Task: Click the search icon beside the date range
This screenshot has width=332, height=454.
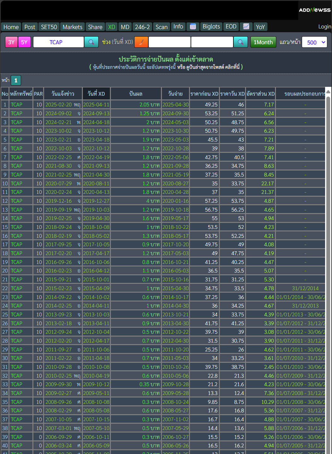Action: pyautogui.click(x=240, y=42)
